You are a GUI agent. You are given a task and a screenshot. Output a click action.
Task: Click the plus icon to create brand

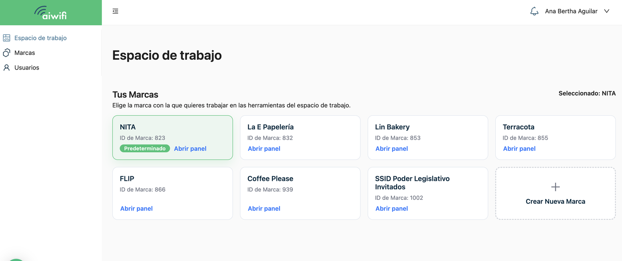555,187
